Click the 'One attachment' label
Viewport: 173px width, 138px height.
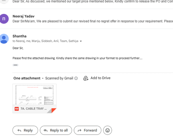coord(27,78)
